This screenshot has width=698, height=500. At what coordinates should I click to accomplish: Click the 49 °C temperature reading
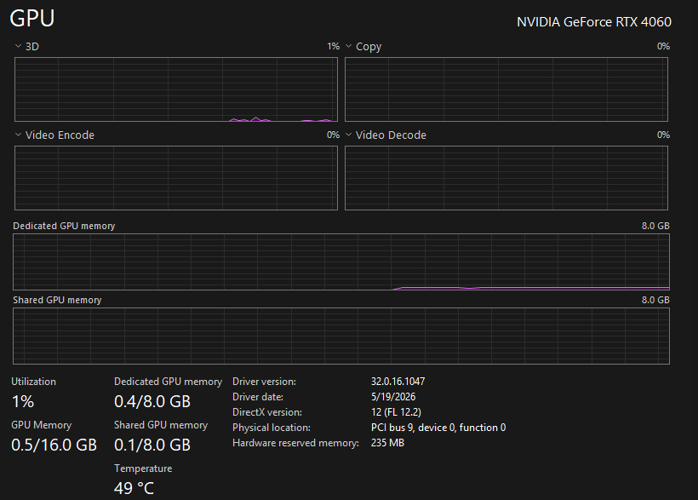(134, 488)
